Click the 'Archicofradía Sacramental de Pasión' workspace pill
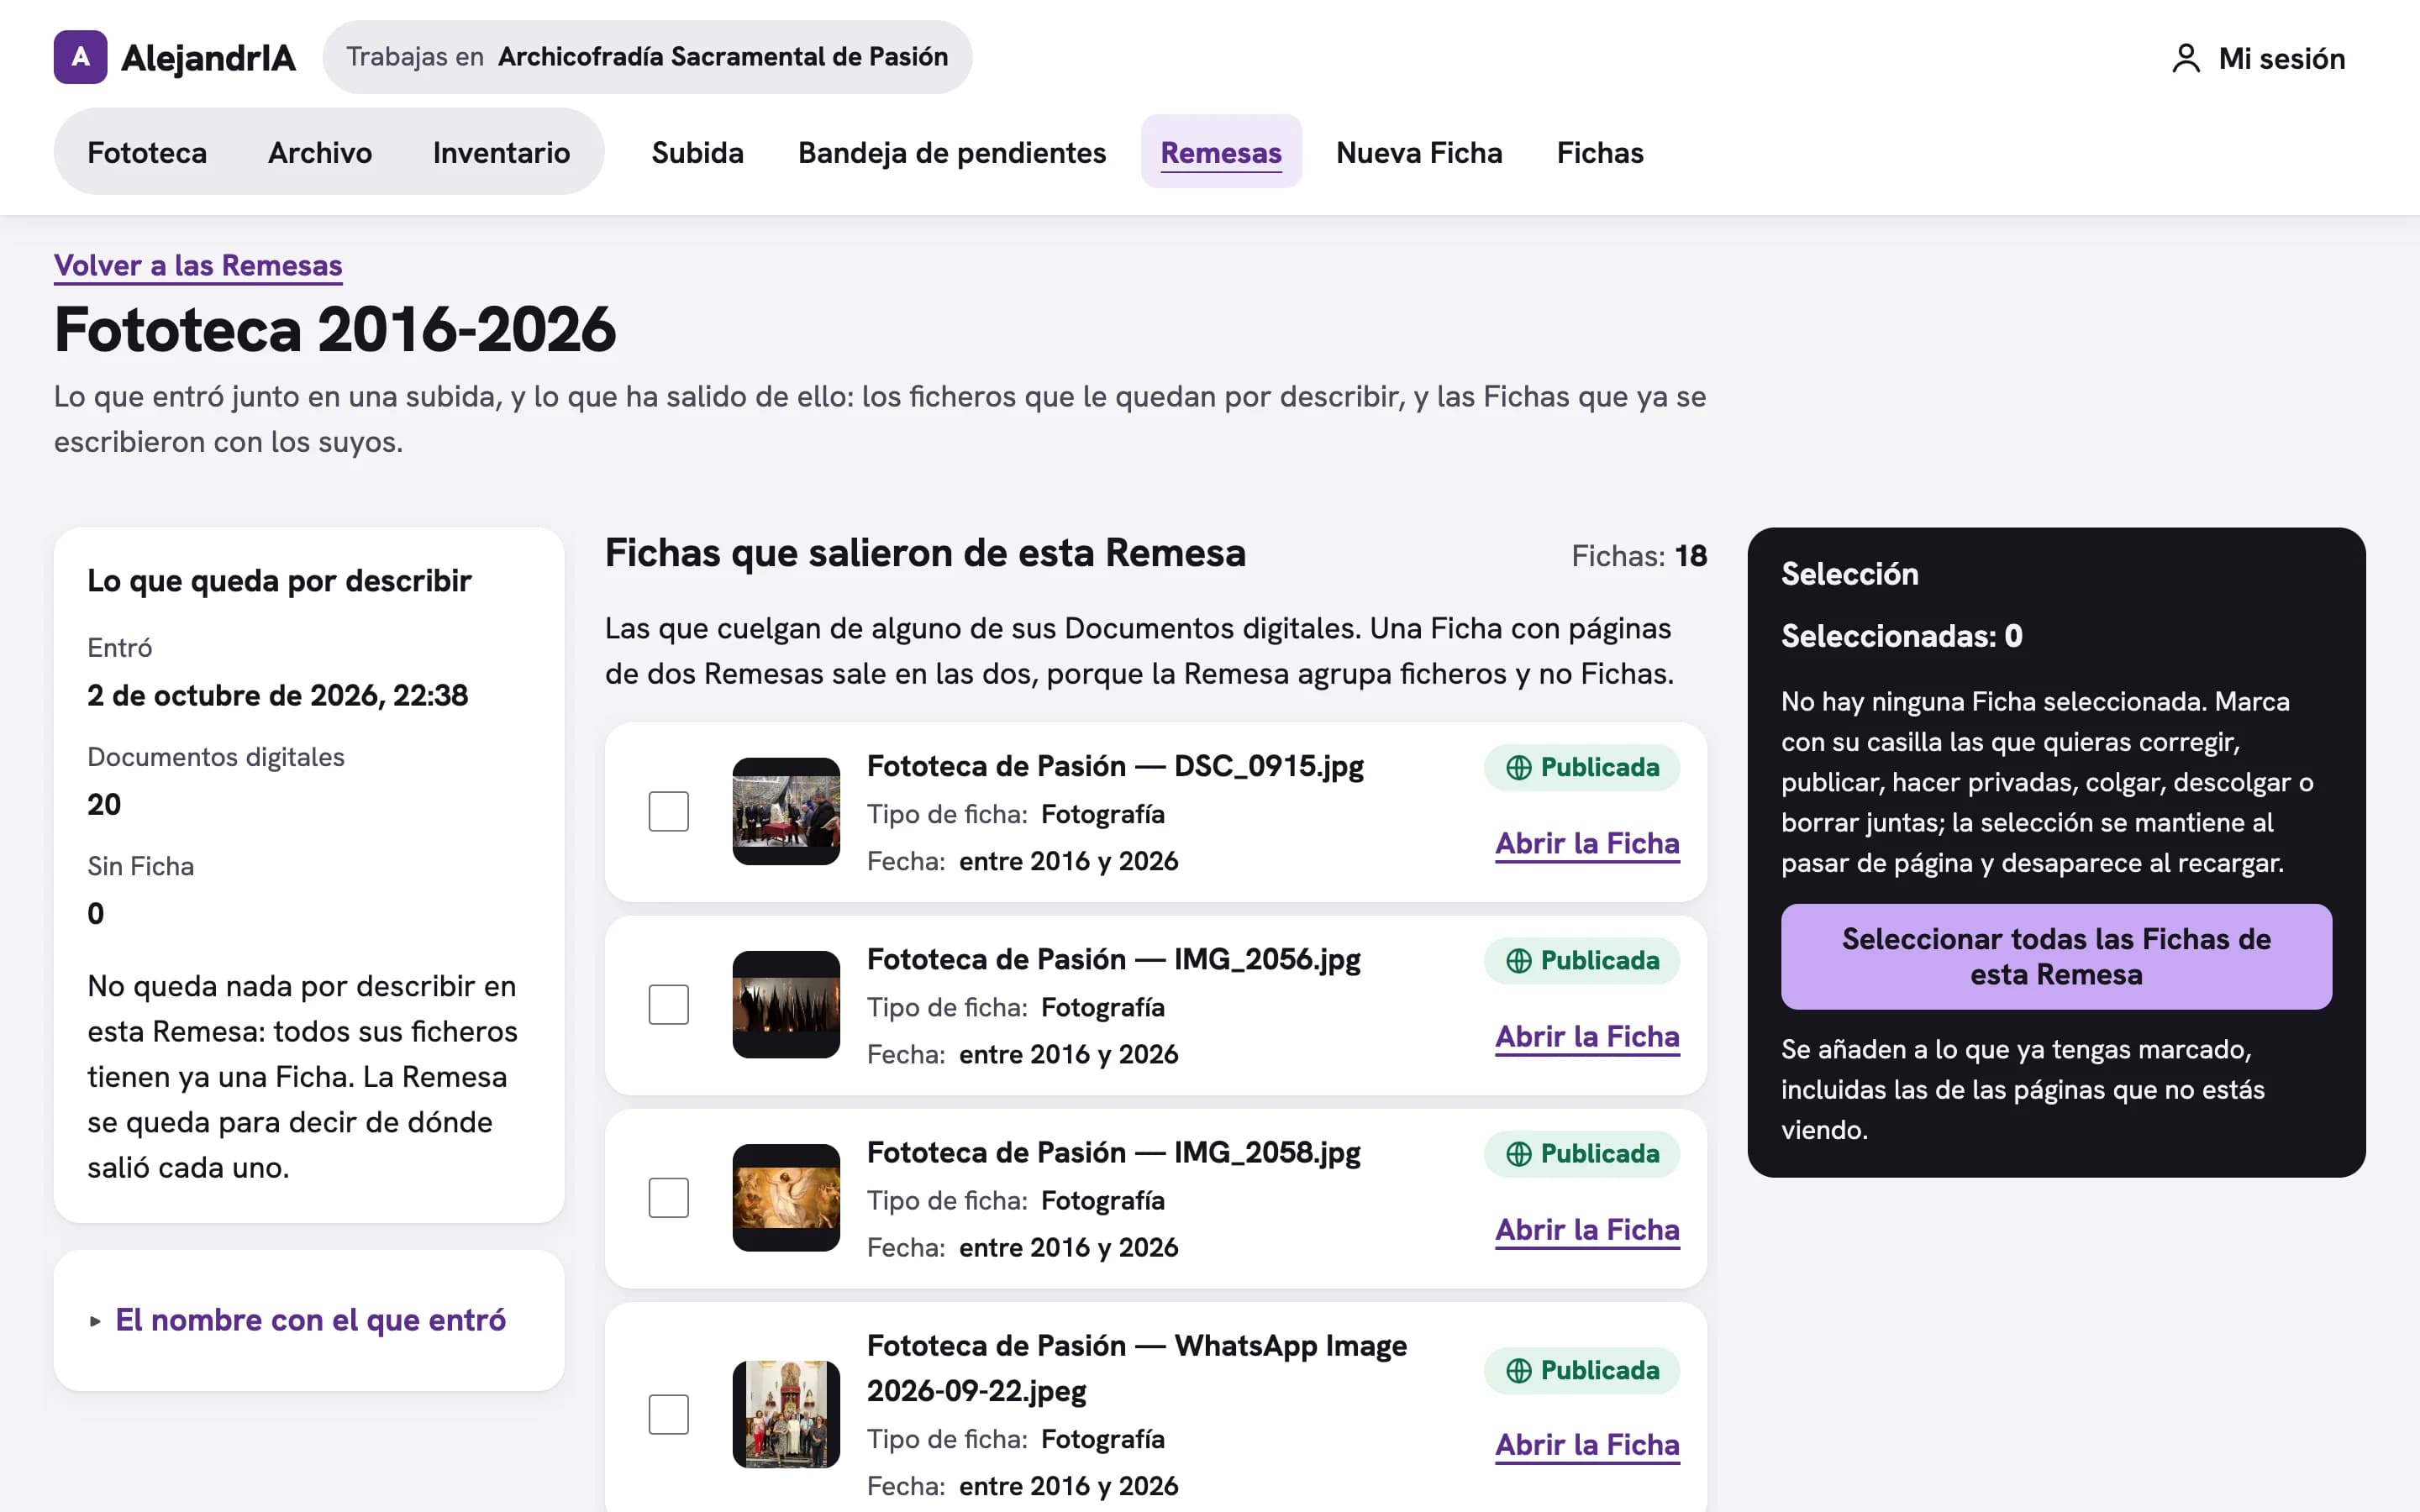This screenshot has height=1512, width=2420. 647,57
